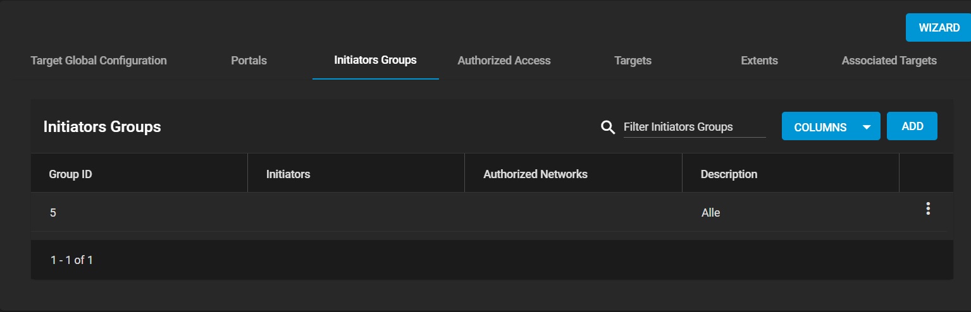Open the Portals tab
This screenshot has height=312, width=971.
(249, 61)
